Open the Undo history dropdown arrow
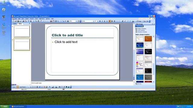This screenshot has width=193, height=108. 45,21
